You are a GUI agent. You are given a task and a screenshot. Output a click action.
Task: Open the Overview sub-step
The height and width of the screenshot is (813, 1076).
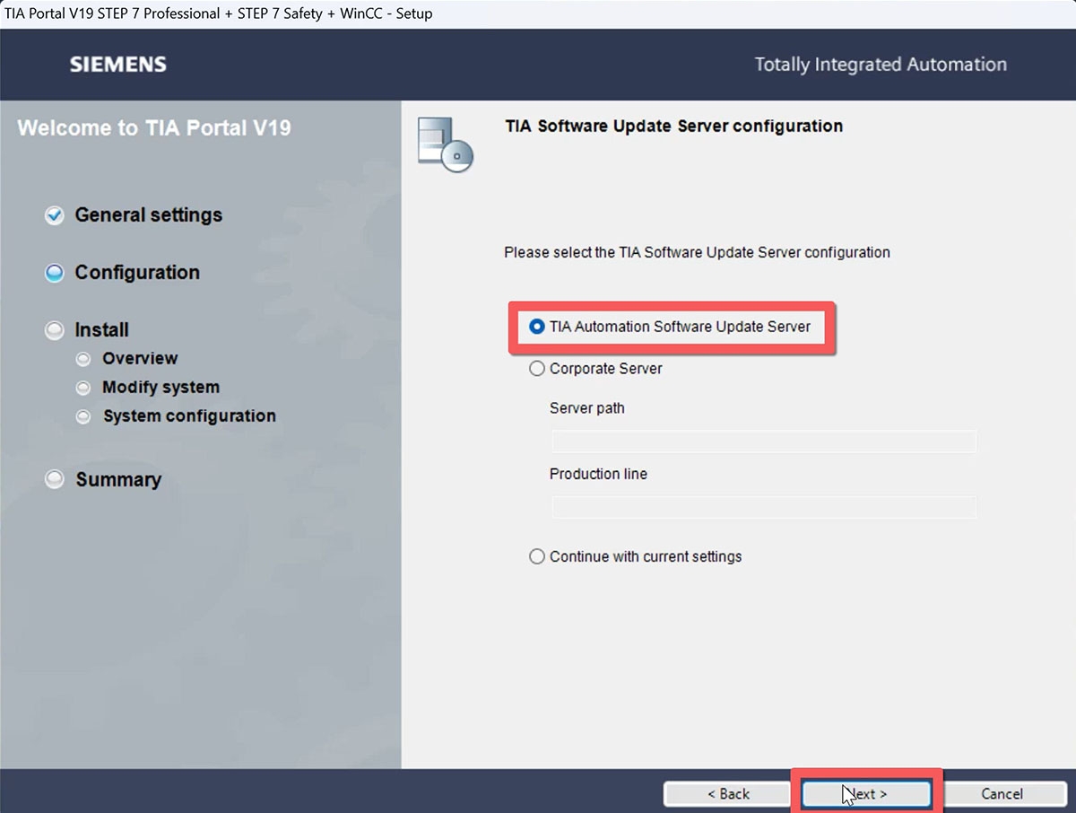(140, 359)
